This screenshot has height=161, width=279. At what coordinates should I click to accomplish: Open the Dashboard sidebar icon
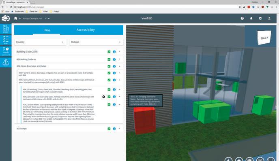click(x=6, y=51)
